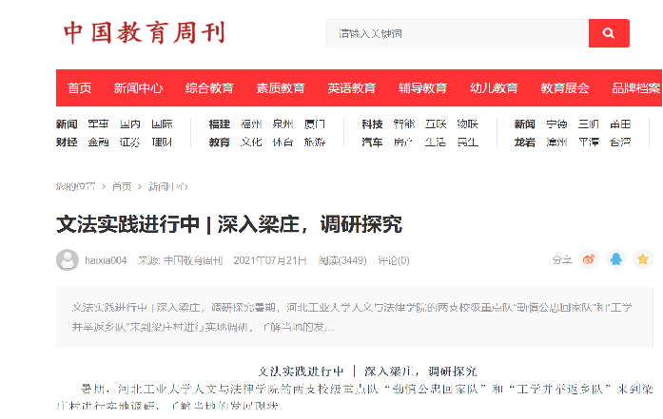The image size is (663, 419).
Task: Click the red search magnifier button
Action: tap(609, 33)
